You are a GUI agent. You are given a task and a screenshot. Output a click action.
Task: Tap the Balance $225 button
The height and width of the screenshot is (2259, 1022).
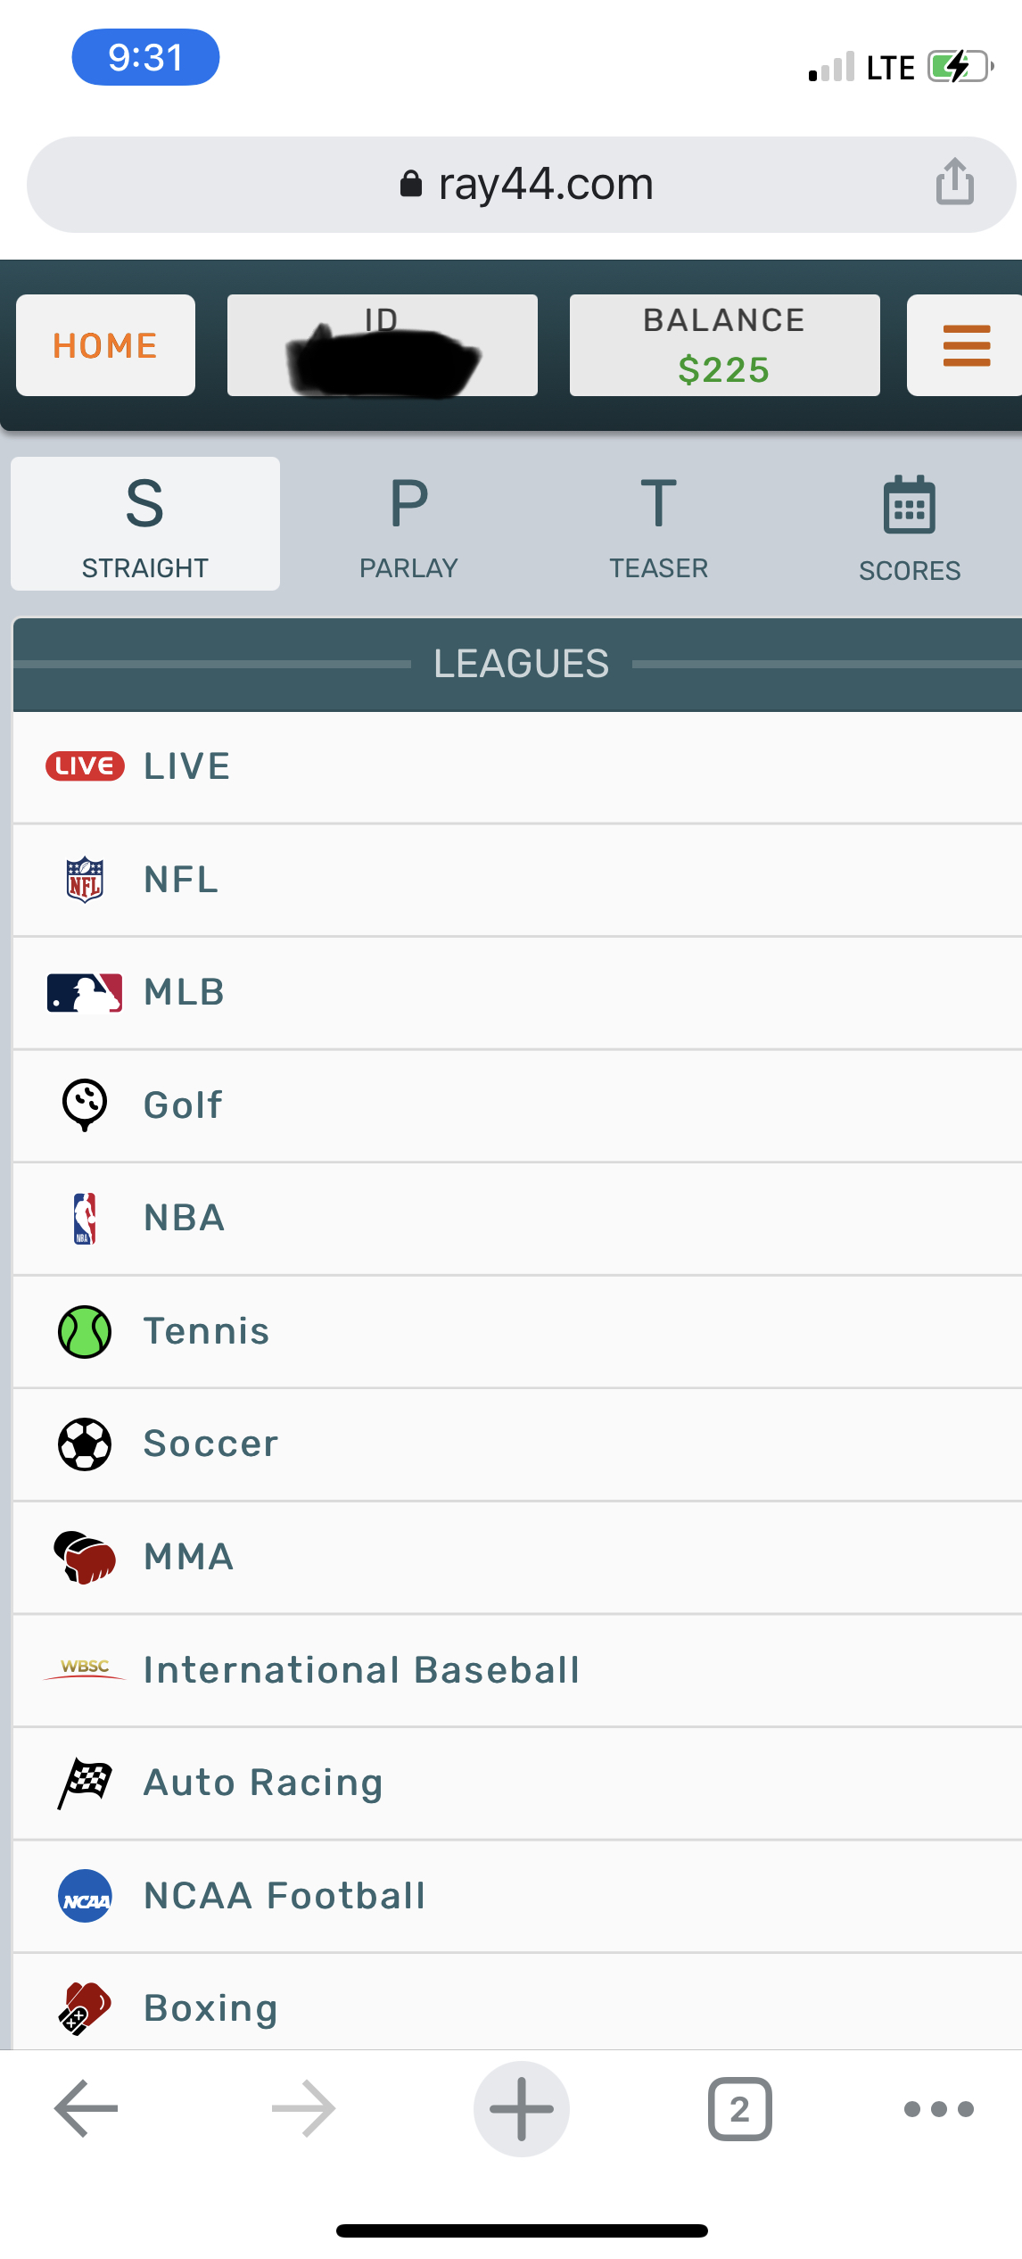point(724,345)
